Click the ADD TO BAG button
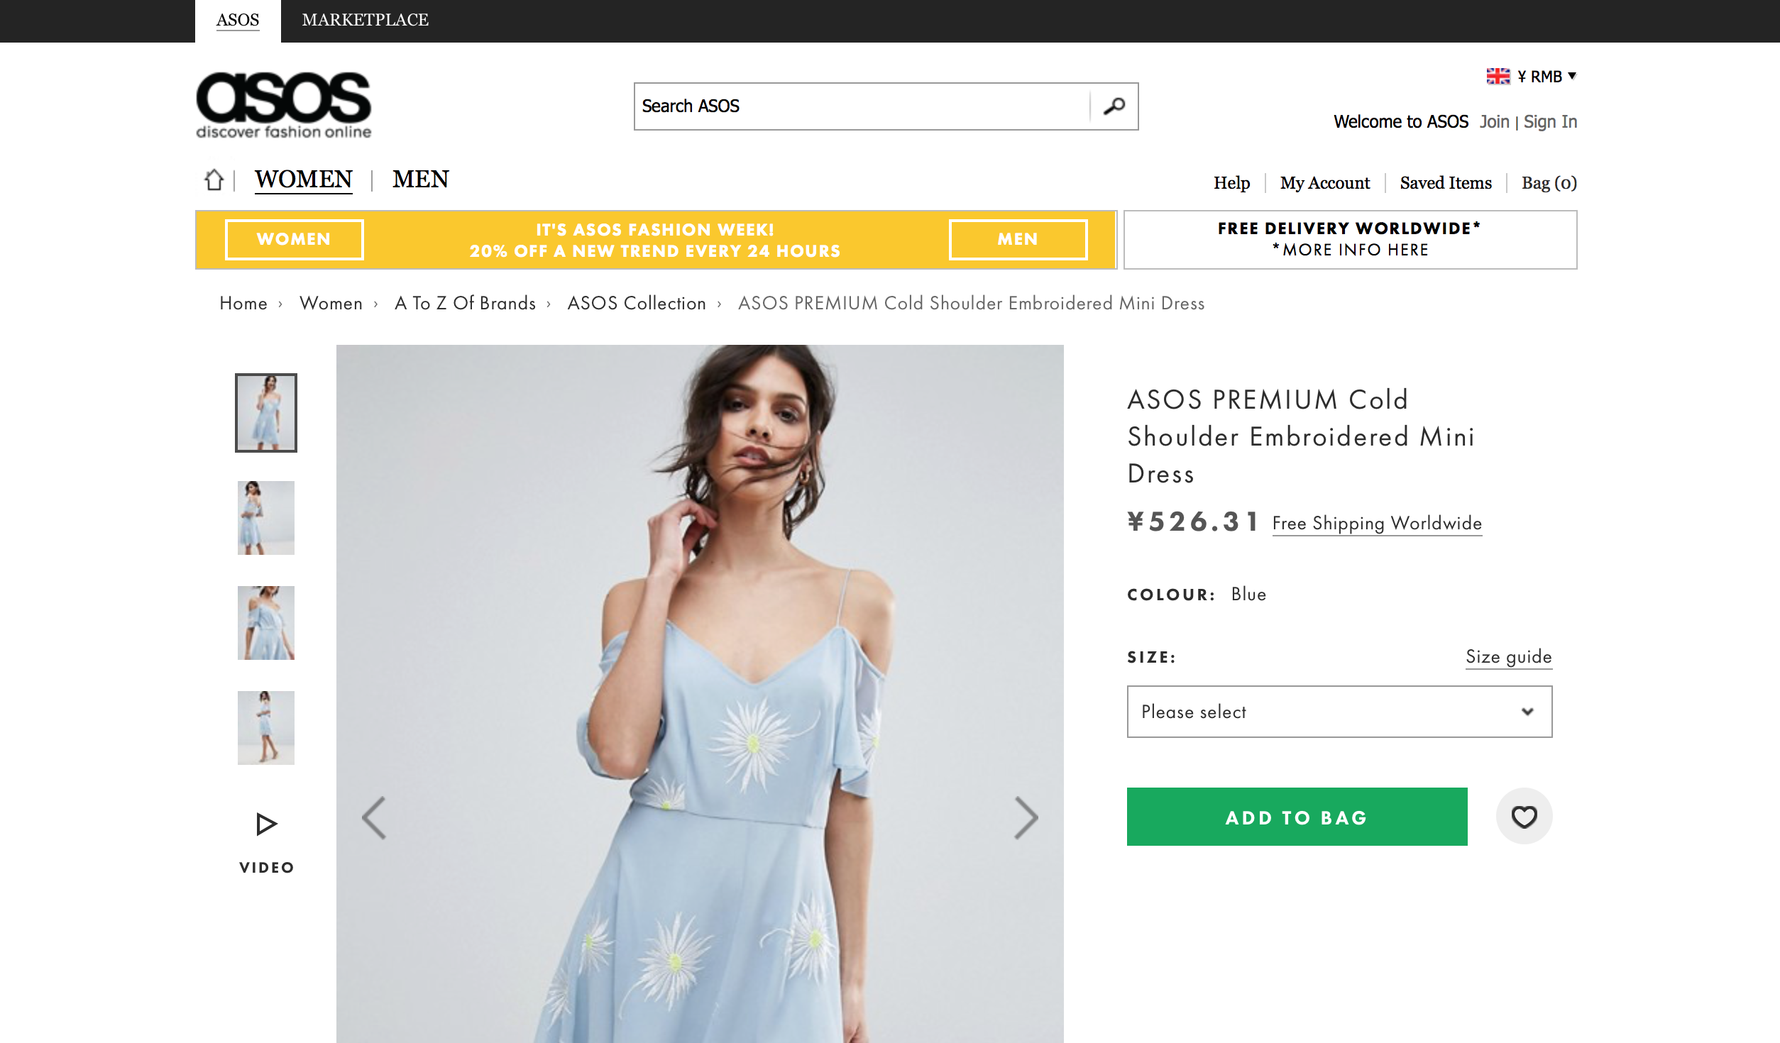 click(x=1297, y=817)
